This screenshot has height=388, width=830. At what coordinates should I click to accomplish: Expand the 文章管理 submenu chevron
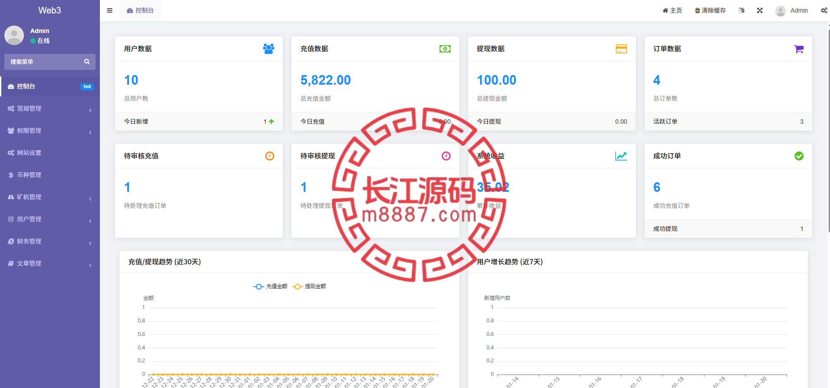[x=90, y=265]
